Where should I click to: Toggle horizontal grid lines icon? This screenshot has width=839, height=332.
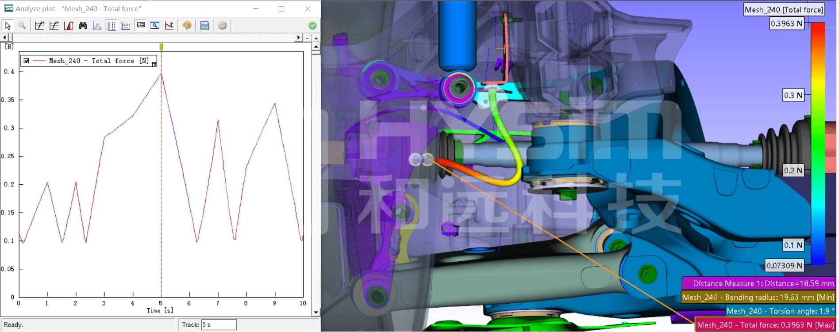126,26
